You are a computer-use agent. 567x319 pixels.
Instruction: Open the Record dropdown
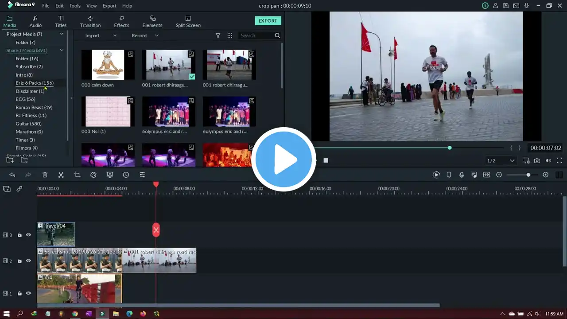145,35
